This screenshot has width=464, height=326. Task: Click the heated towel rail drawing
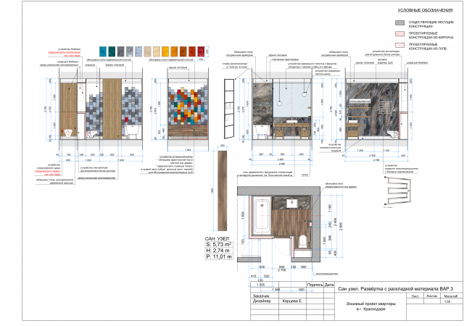coord(398,191)
